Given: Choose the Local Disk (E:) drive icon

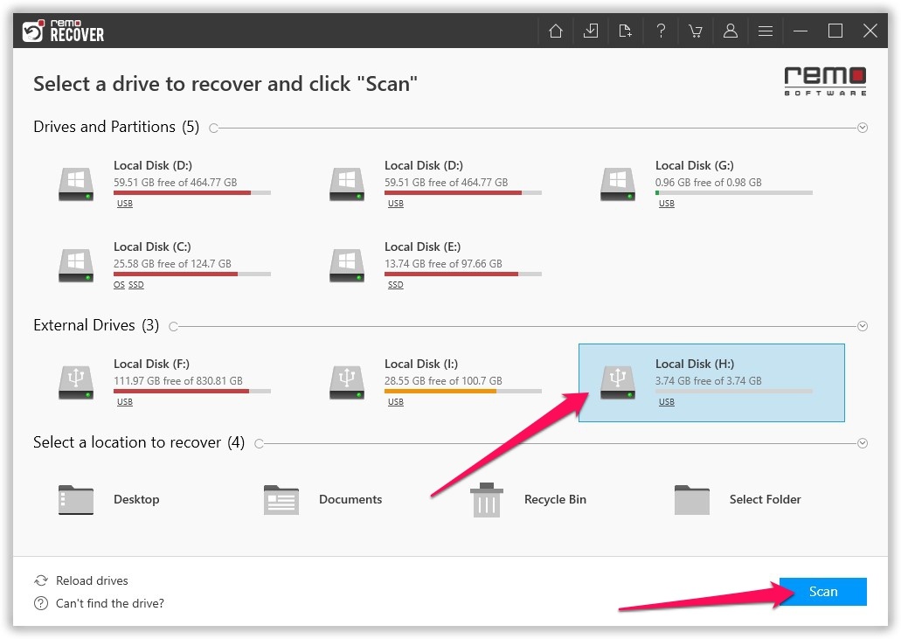Looking at the screenshot, I should tap(346, 265).
